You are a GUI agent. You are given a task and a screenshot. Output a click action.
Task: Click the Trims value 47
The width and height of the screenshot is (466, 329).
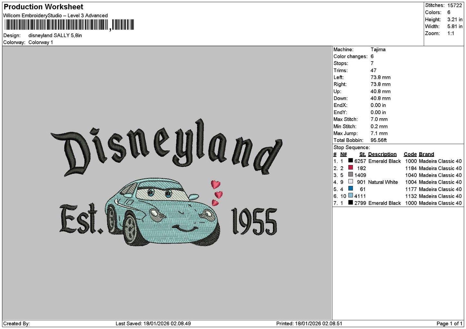tap(373, 71)
